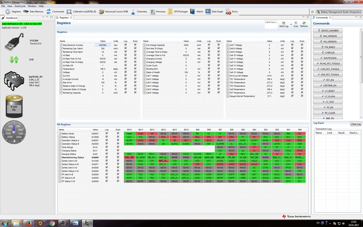Open the Start Log dropdown arrow

[x=291, y=24]
